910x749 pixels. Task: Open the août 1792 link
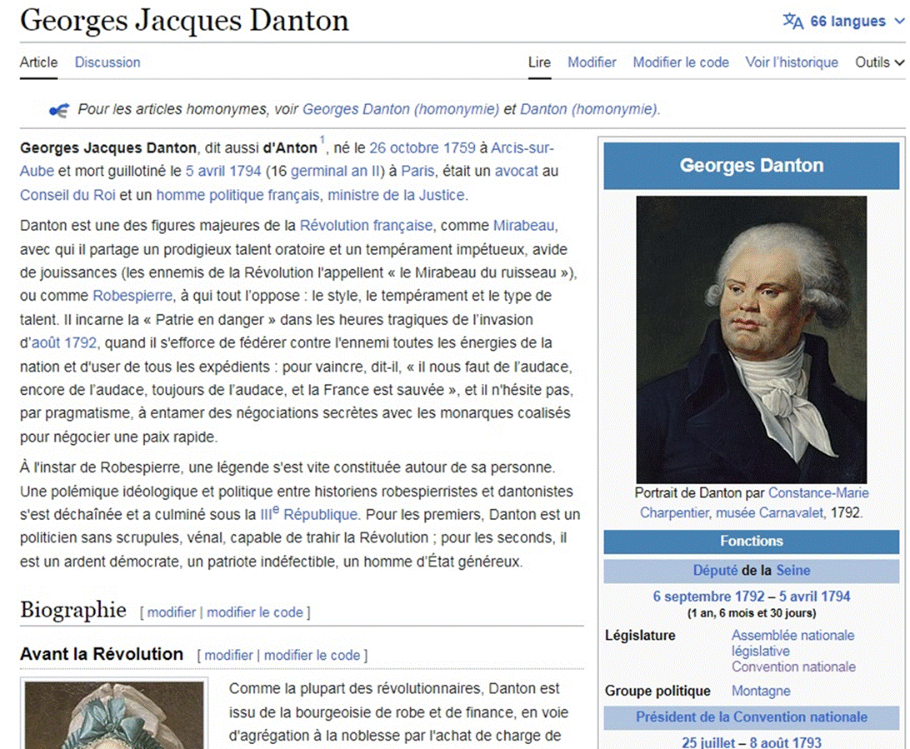point(64,343)
